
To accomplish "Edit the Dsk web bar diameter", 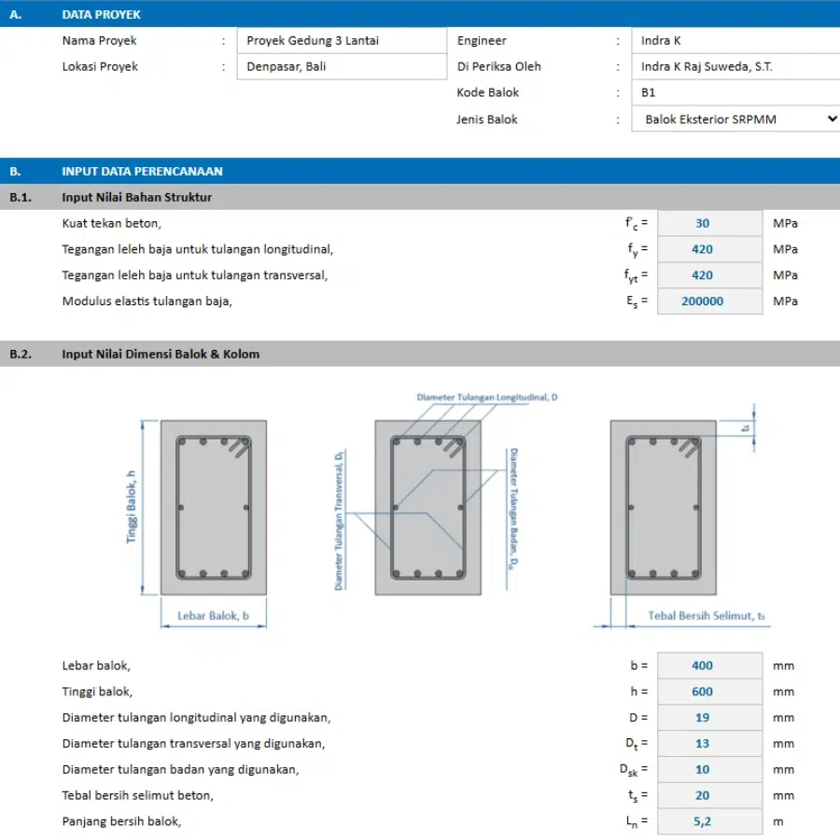I will pyautogui.click(x=710, y=769).
